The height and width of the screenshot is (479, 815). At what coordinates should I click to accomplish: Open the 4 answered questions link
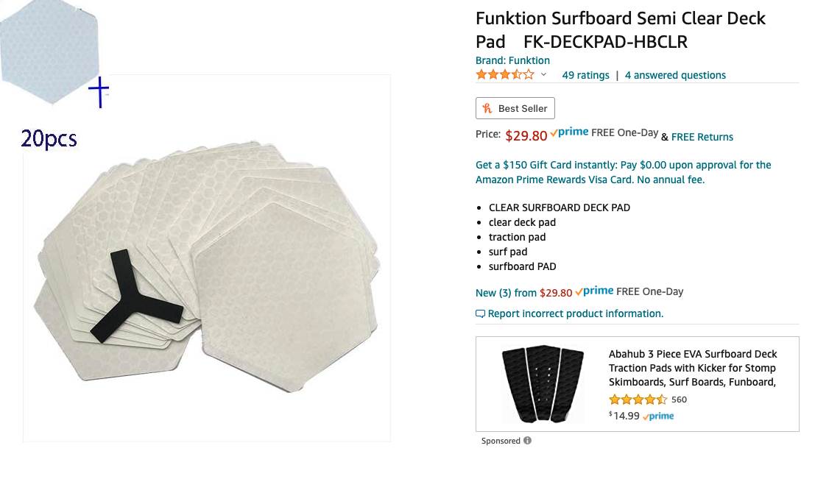675,75
